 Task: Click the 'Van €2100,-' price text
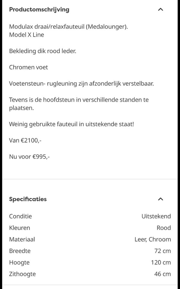tap(25, 140)
